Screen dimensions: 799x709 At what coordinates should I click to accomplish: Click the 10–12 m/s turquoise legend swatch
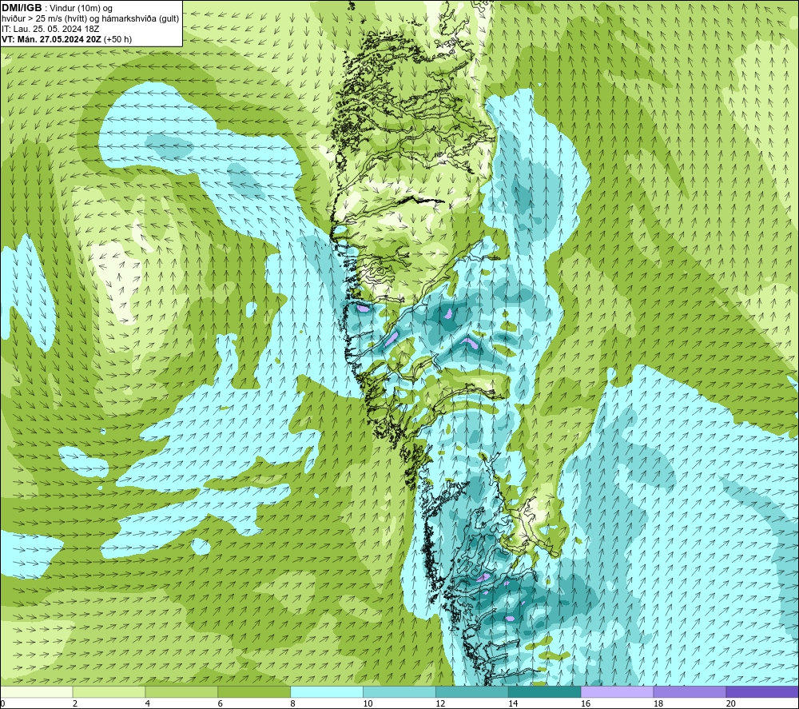click(x=399, y=691)
